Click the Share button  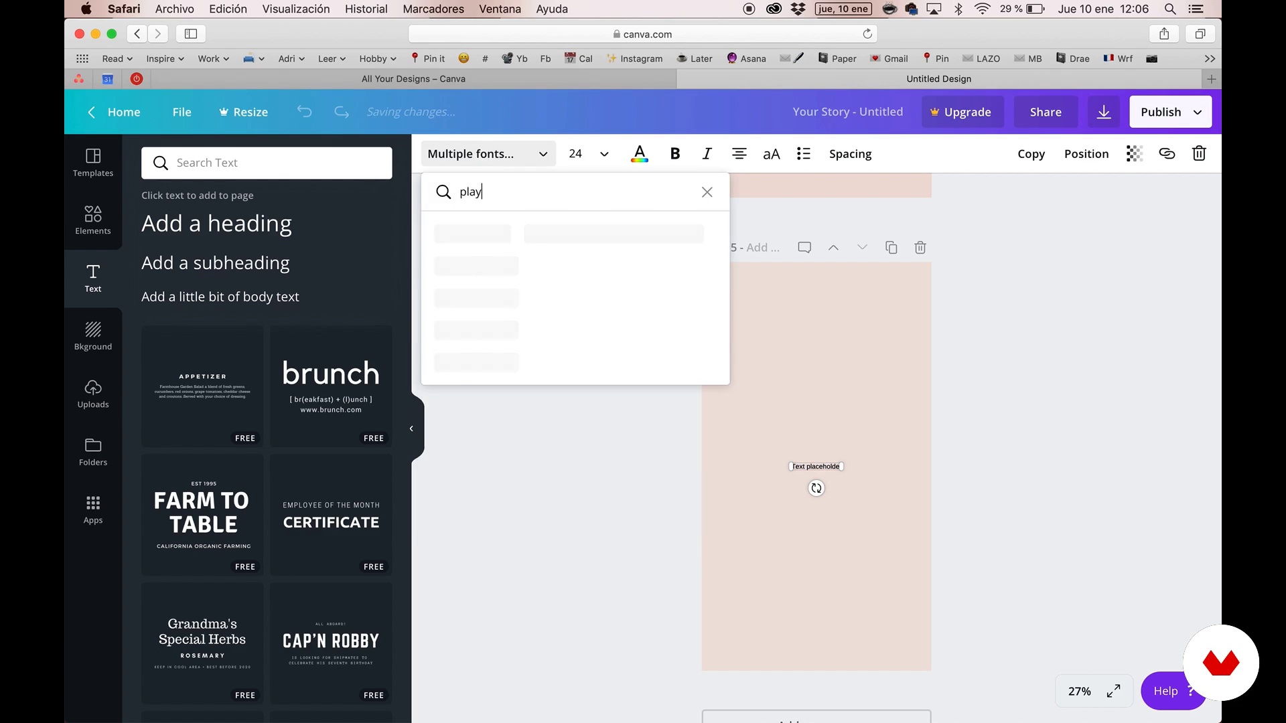1045,112
